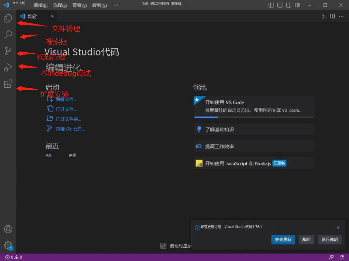
Task: Open editor More Actions ellipsis
Action: click(x=341, y=16)
